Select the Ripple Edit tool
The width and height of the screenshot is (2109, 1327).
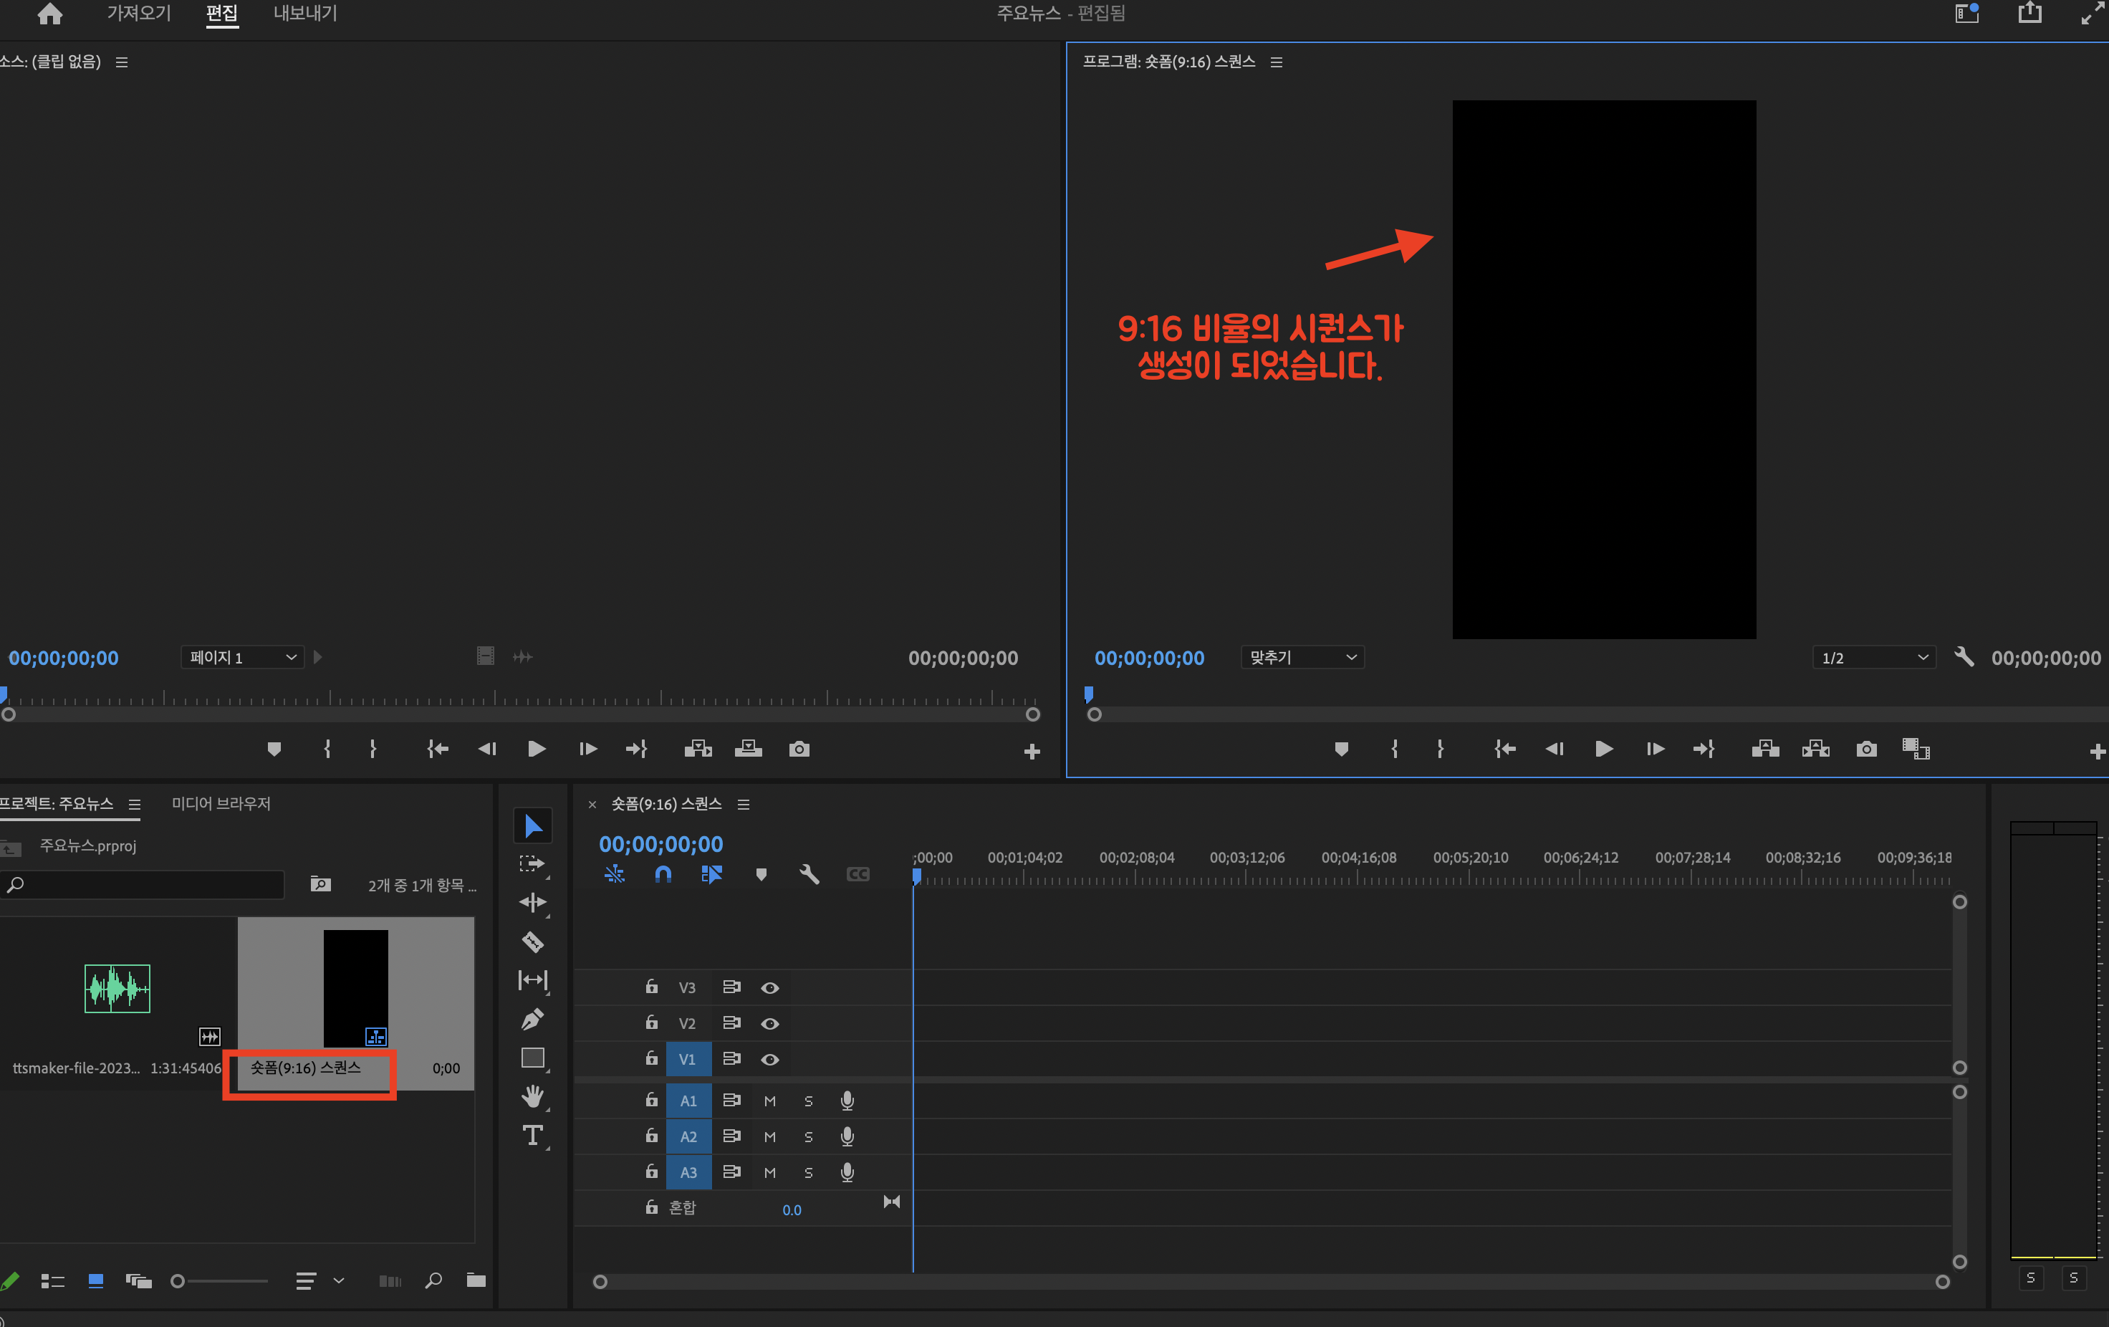(x=532, y=902)
